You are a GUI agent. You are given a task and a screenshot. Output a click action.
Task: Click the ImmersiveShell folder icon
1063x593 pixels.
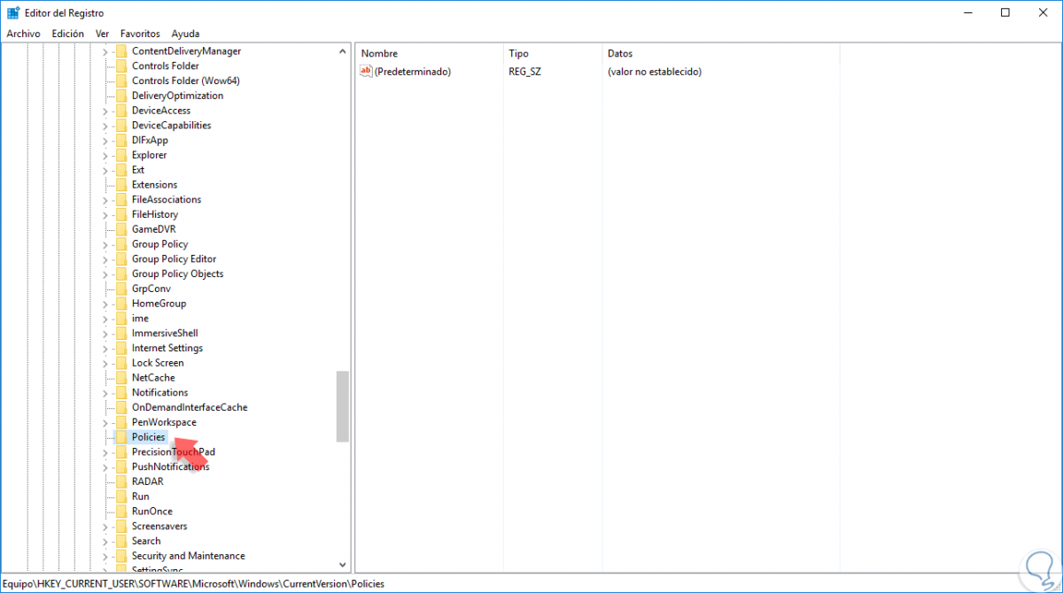pyautogui.click(x=121, y=334)
